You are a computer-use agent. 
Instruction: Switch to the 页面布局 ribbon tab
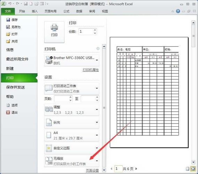click(x=50, y=11)
